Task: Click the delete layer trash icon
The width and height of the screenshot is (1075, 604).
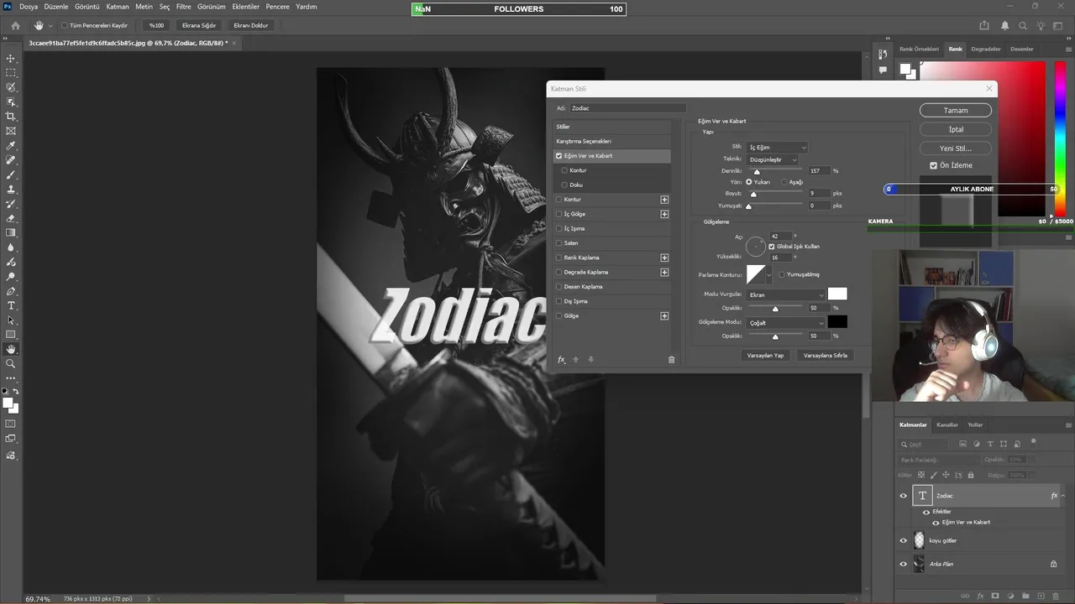Action: [1057, 596]
